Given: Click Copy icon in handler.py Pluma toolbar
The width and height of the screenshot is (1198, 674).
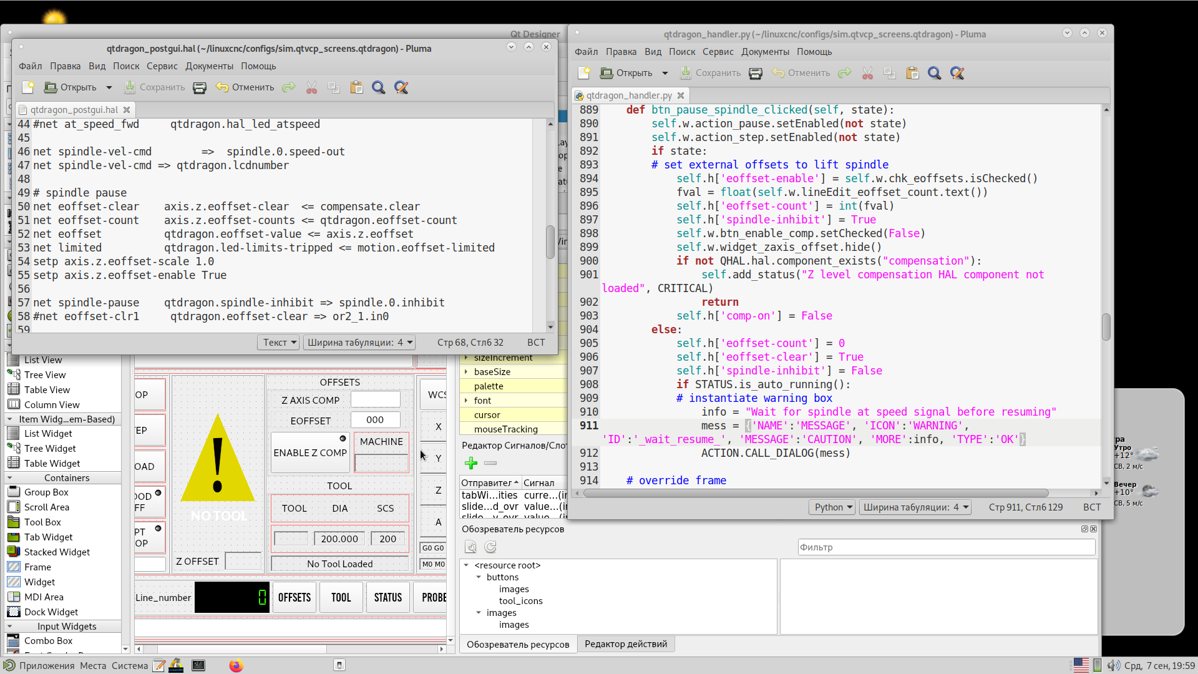Looking at the screenshot, I should pyautogui.click(x=890, y=73).
